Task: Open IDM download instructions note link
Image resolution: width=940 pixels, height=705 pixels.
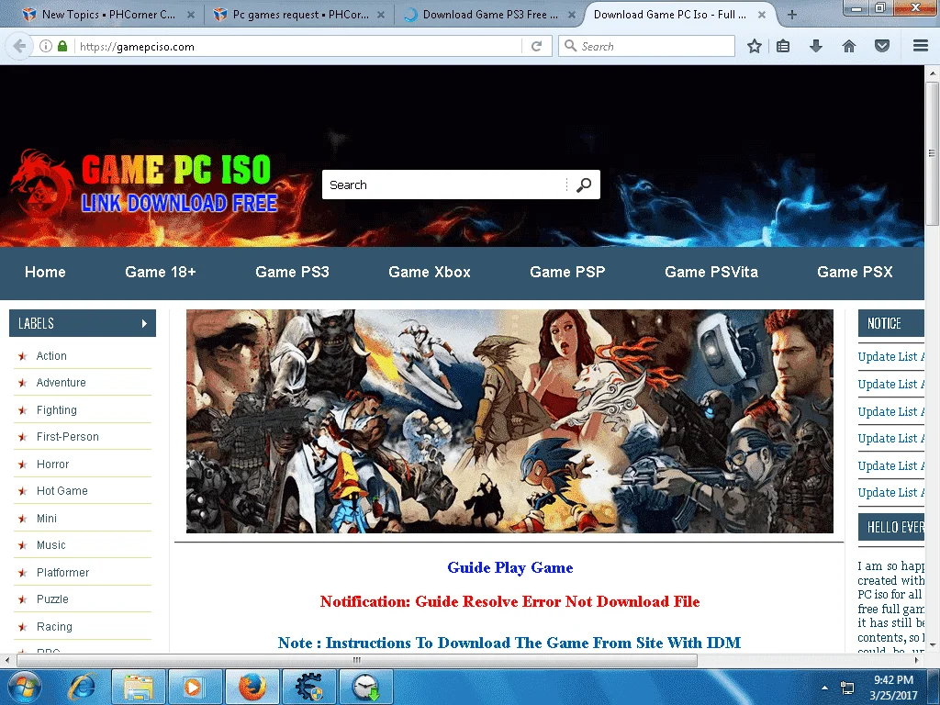Action: tap(509, 643)
